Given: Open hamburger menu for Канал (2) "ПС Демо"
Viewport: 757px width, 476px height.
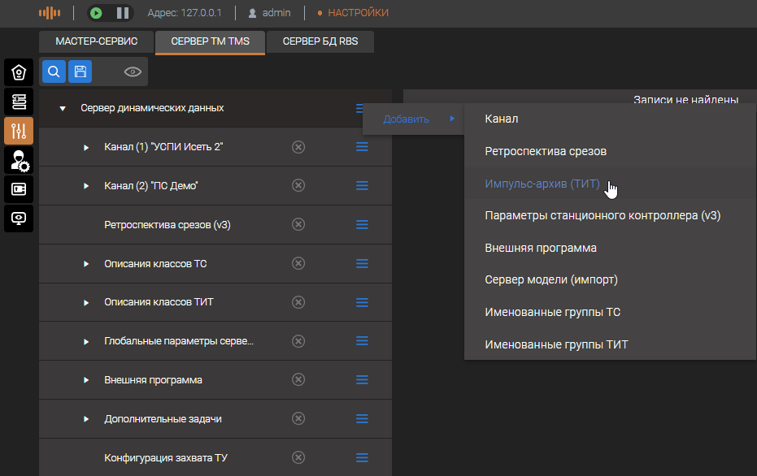Looking at the screenshot, I should [362, 186].
